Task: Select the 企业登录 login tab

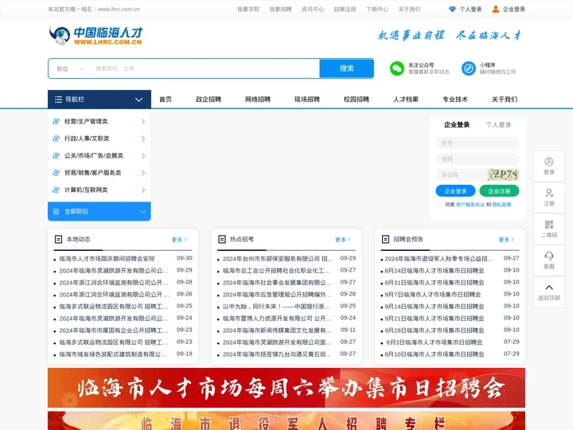Action: [457, 125]
